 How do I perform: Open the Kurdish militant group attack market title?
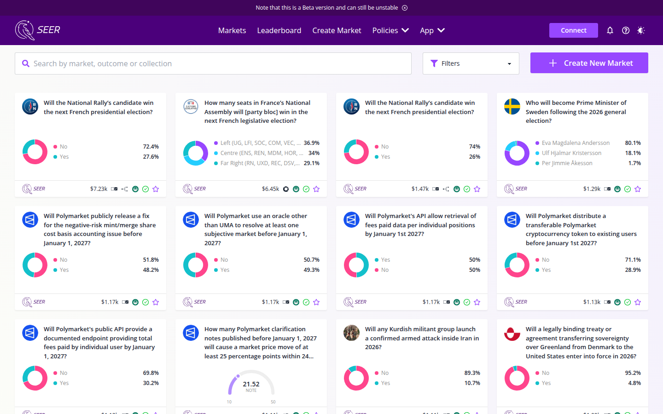(x=422, y=338)
